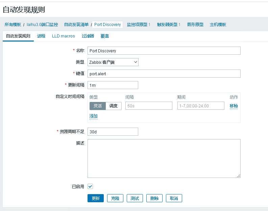268x211 pixels.
Task: Uncheck the 已启用 checkbox
Action: click(x=90, y=186)
